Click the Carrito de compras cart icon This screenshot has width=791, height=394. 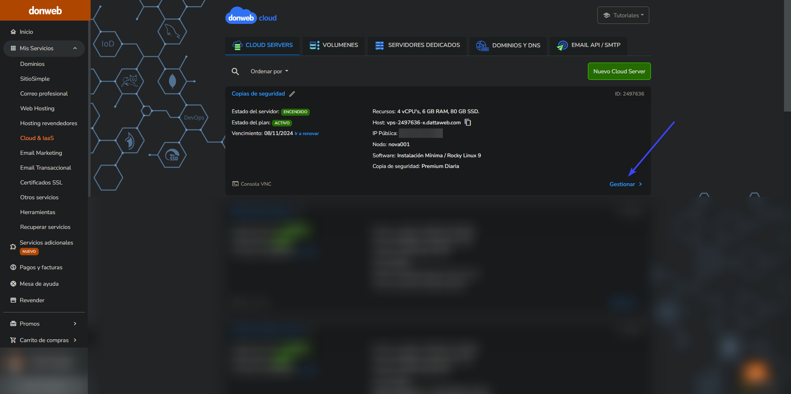(13, 340)
